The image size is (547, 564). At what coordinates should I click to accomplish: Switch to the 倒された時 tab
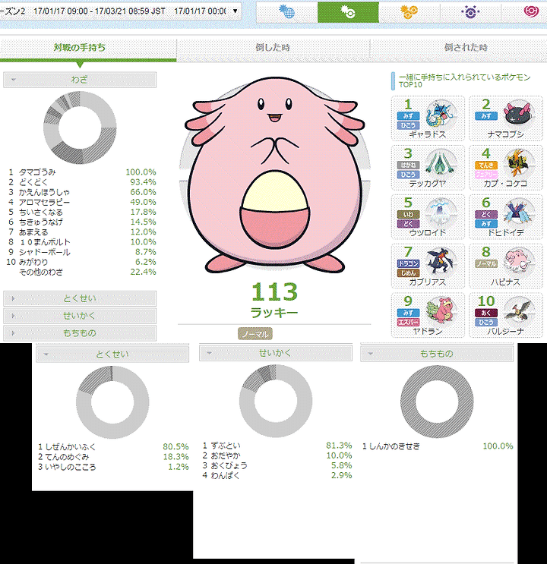[466, 48]
